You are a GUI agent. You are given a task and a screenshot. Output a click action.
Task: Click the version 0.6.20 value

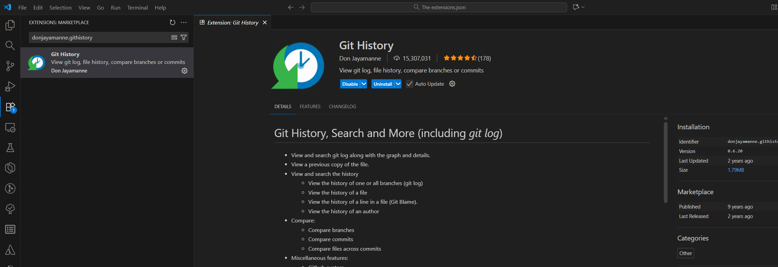point(735,151)
